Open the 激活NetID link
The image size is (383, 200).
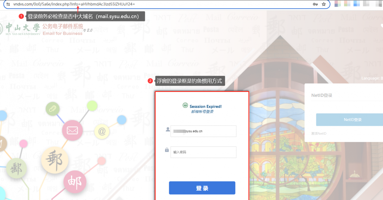[x=319, y=133]
